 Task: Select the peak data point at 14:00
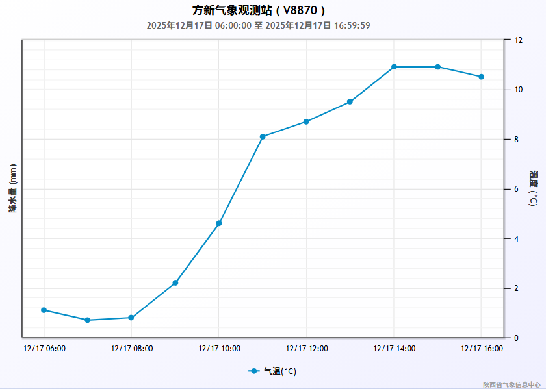click(394, 67)
